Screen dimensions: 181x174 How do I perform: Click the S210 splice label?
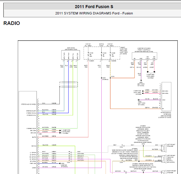coord(113,76)
